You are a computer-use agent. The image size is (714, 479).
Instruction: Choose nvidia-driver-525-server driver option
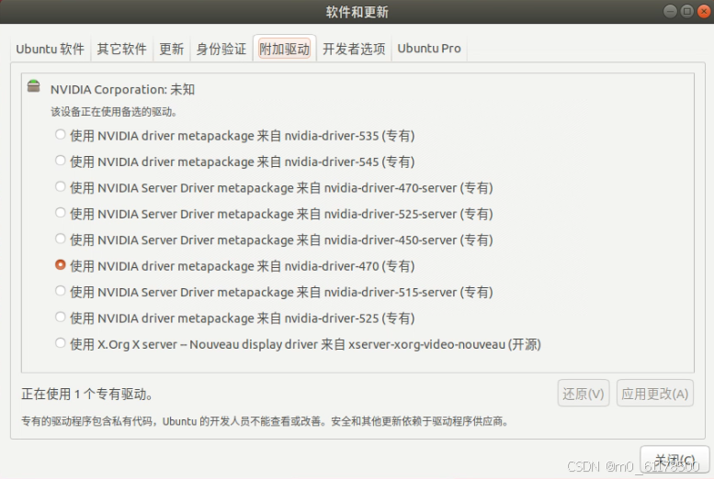pos(60,213)
